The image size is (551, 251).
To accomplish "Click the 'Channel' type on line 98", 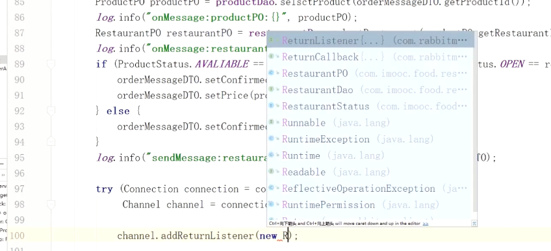I will 141,205.
